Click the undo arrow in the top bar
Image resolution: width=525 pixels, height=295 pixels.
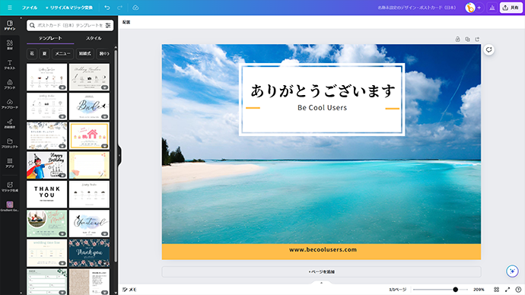(x=107, y=8)
